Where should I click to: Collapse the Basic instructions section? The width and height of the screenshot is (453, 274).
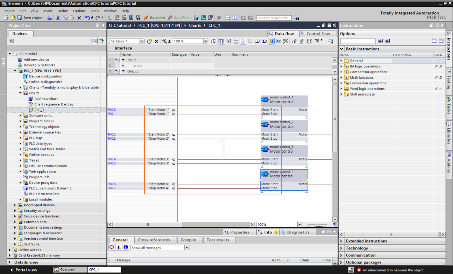tap(341, 49)
